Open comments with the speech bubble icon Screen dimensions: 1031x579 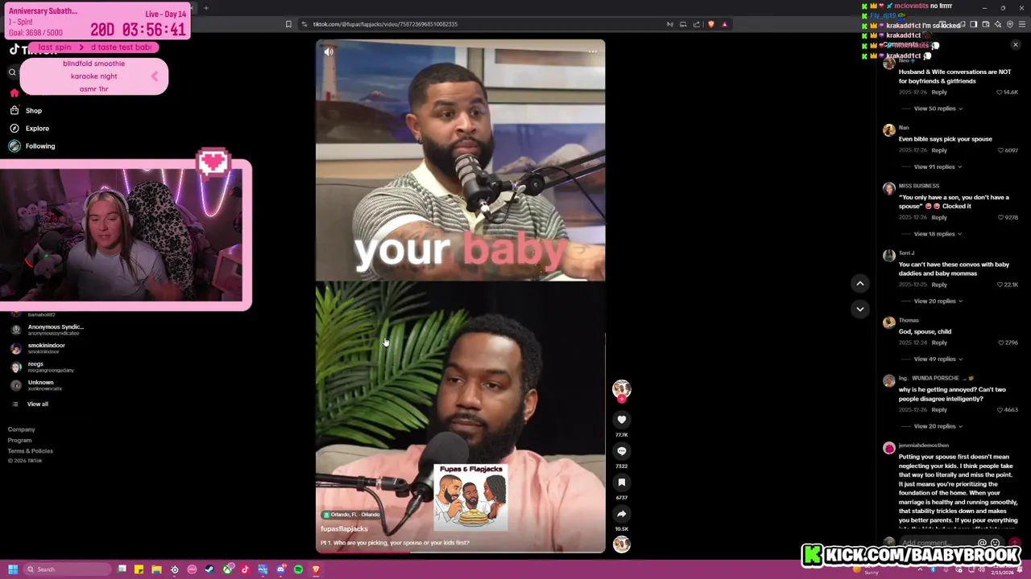[621, 451]
